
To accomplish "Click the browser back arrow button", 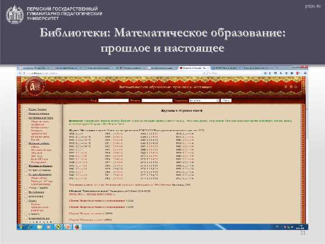I will (x=20, y=73).
